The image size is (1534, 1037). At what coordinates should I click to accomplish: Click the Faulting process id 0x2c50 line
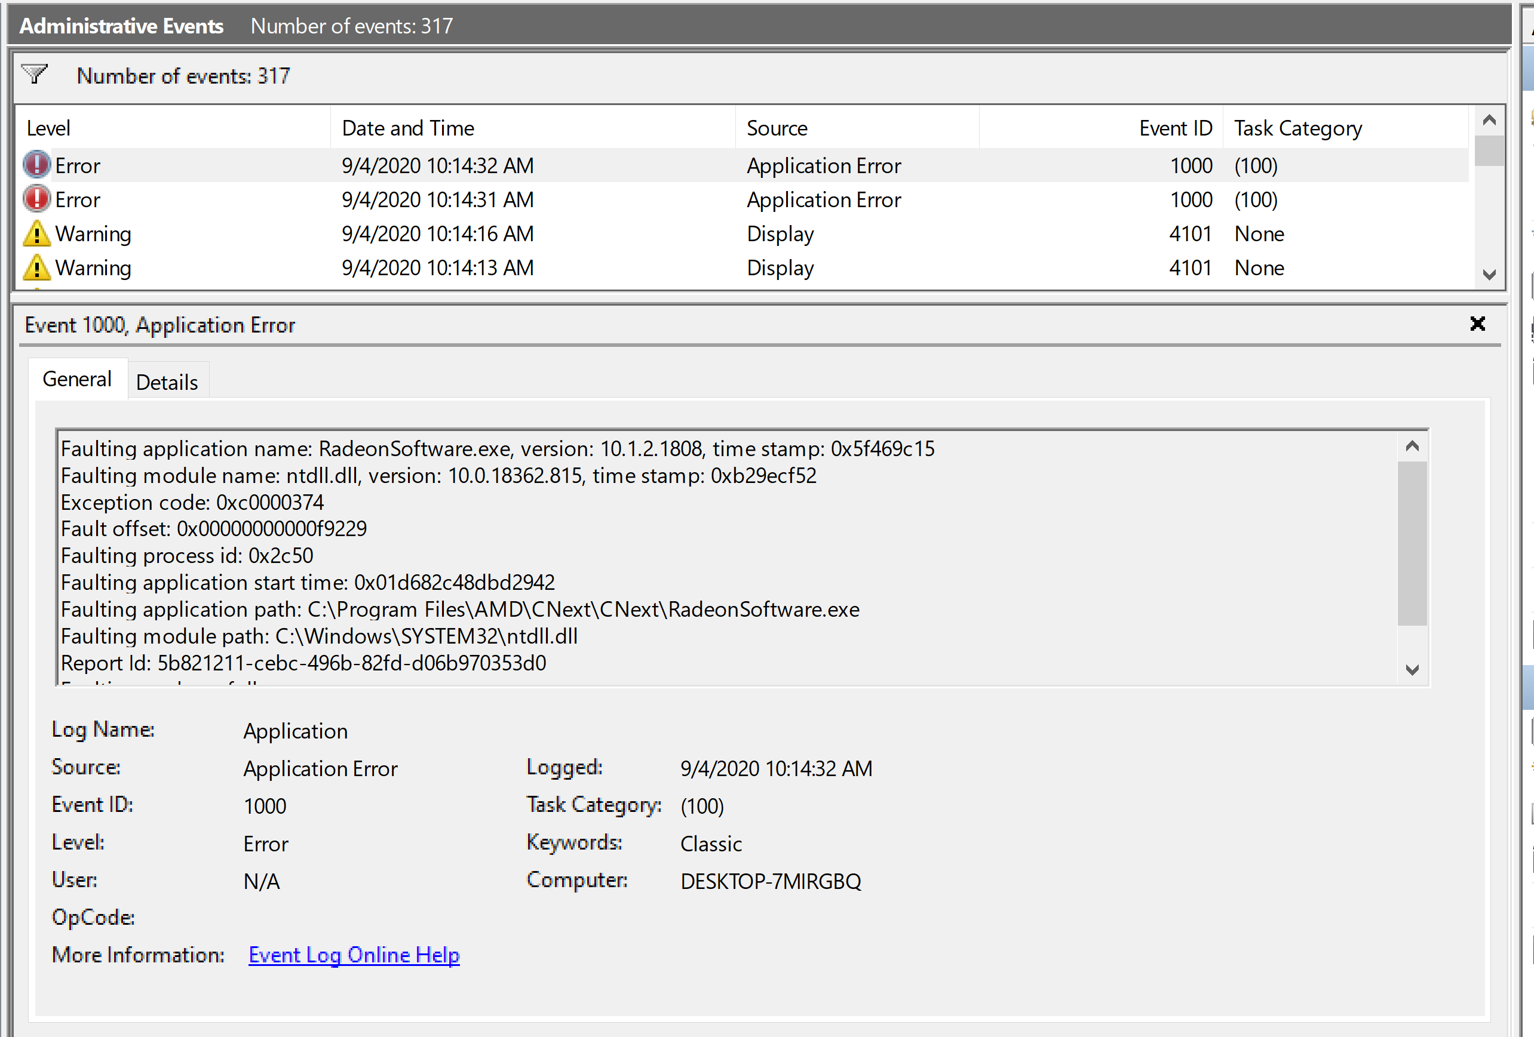click(x=187, y=555)
